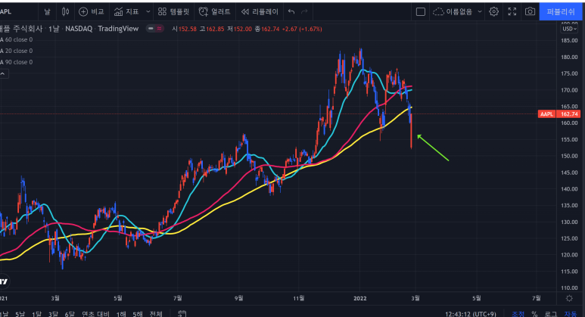Select the 연초 대비 (YTD) range
The width and height of the screenshot is (585, 317).
tap(95, 314)
